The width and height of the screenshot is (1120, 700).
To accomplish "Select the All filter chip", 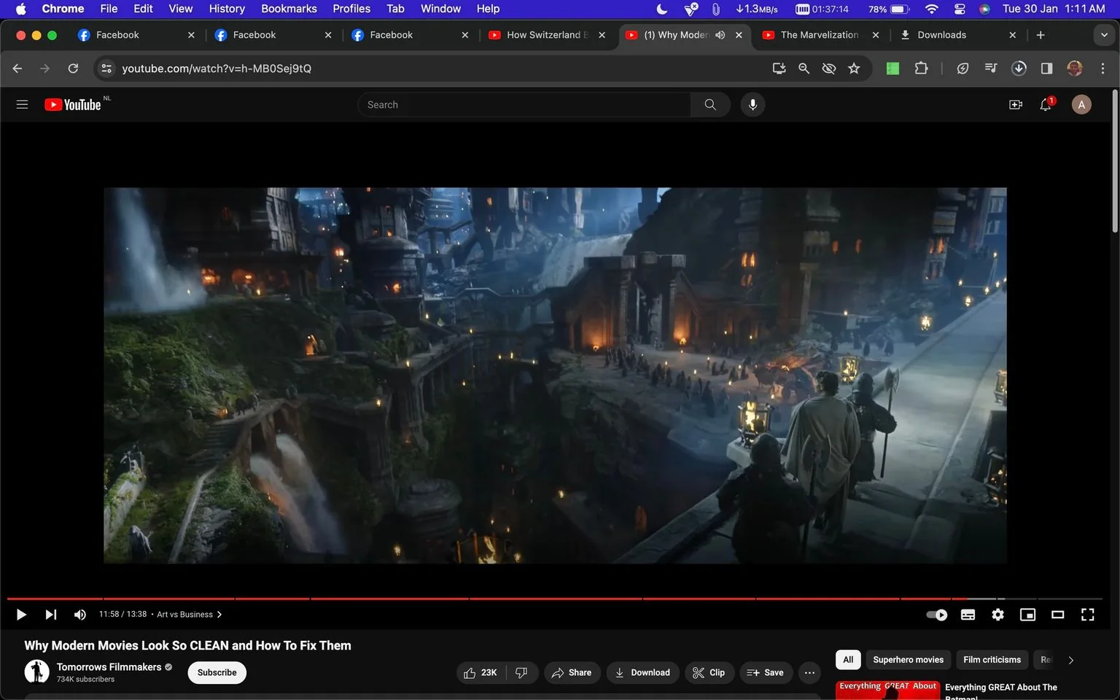I will pyautogui.click(x=848, y=660).
